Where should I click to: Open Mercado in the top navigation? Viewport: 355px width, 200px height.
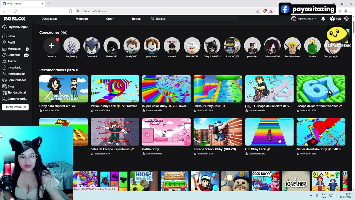pos(82,19)
